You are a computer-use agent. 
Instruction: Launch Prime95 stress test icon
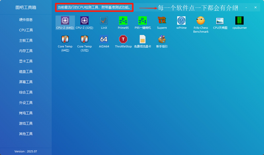(123, 21)
